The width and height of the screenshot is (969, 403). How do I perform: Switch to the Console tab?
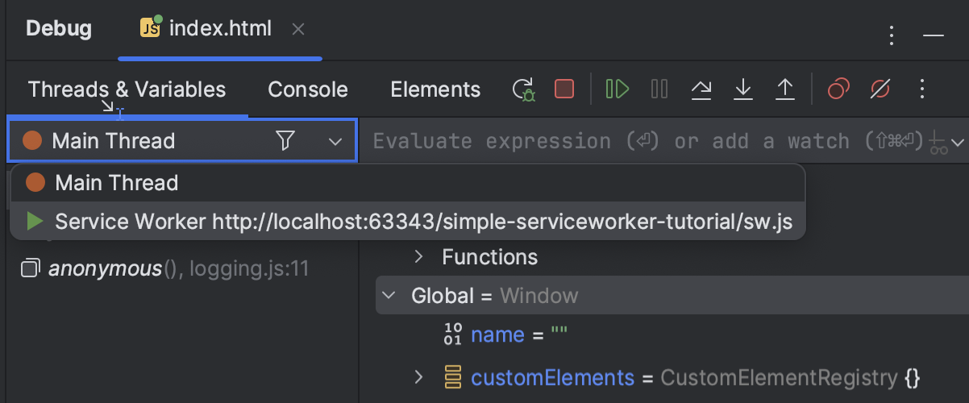pos(308,89)
